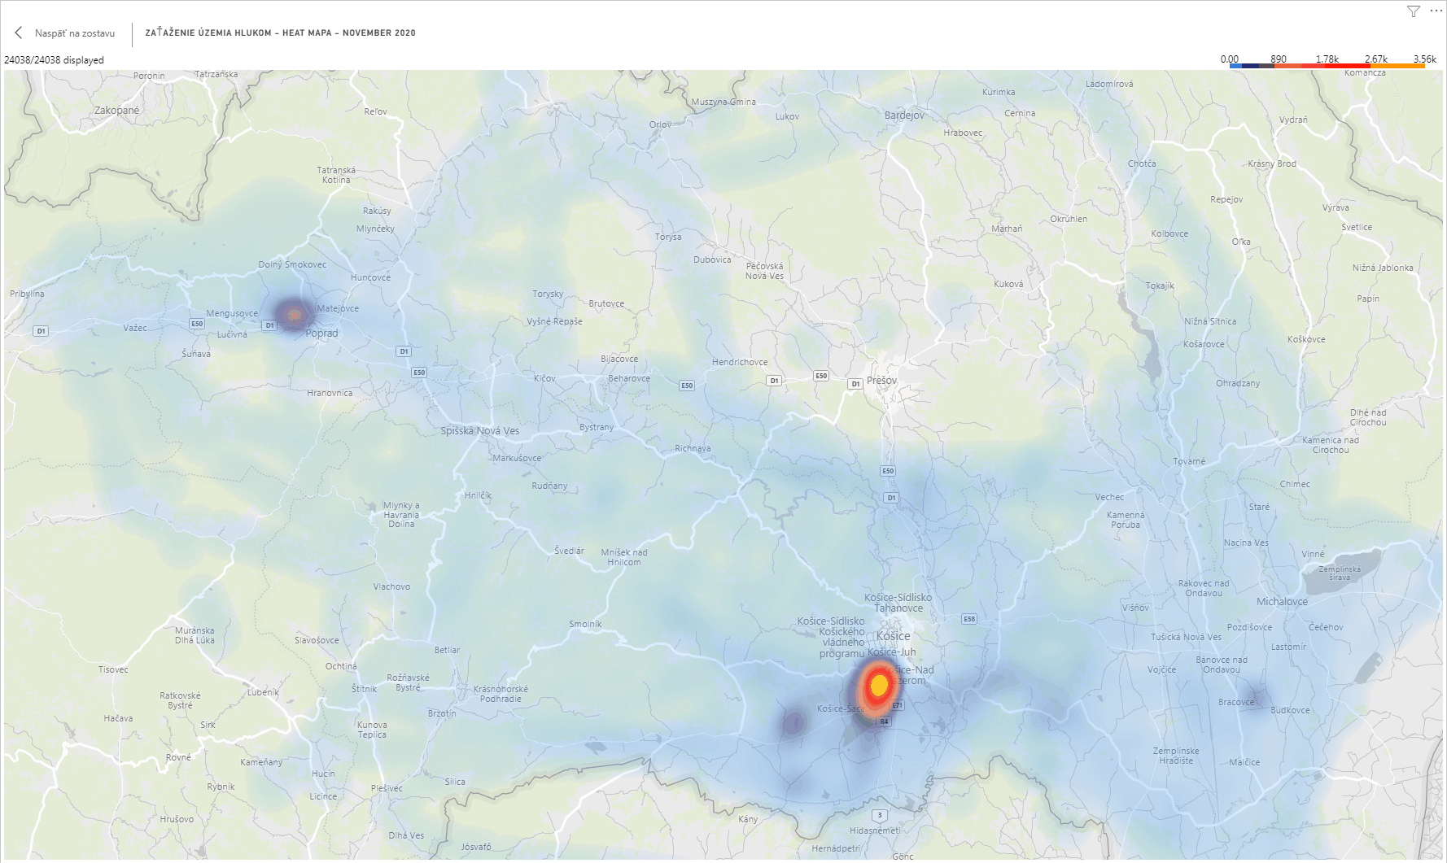This screenshot has height=863, width=1447.
Task: Click the yellow hotspot center near Košice
Action: point(879,686)
